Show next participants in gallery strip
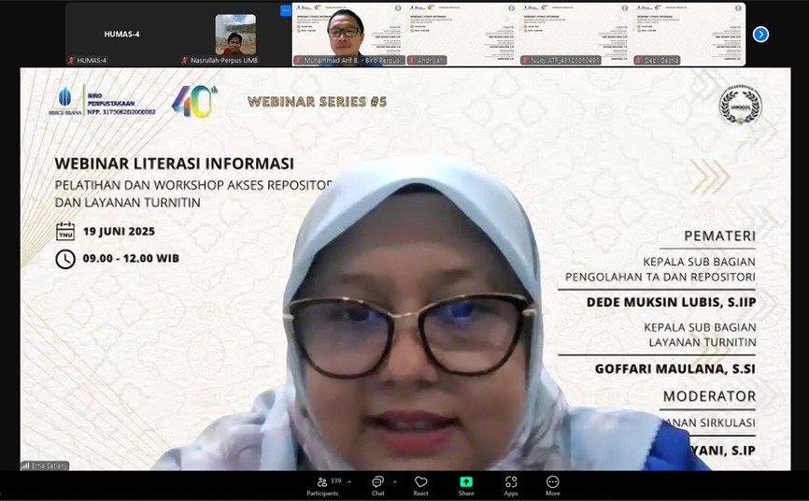 tap(760, 35)
